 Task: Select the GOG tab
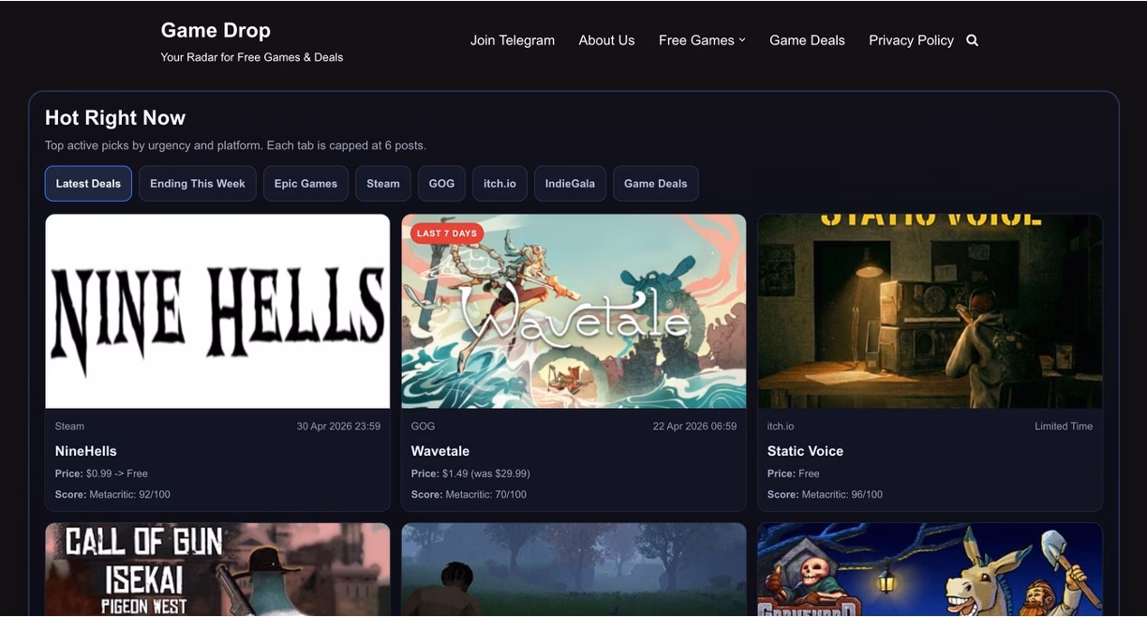click(441, 184)
